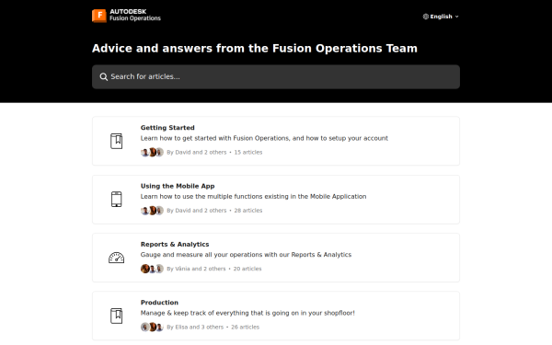This screenshot has height=345, width=552.
Task: Open the Getting Started collection
Action: point(276,141)
